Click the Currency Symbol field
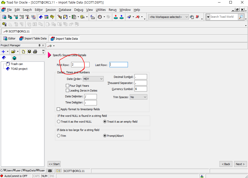This screenshot has height=178, width=248. click(141, 89)
